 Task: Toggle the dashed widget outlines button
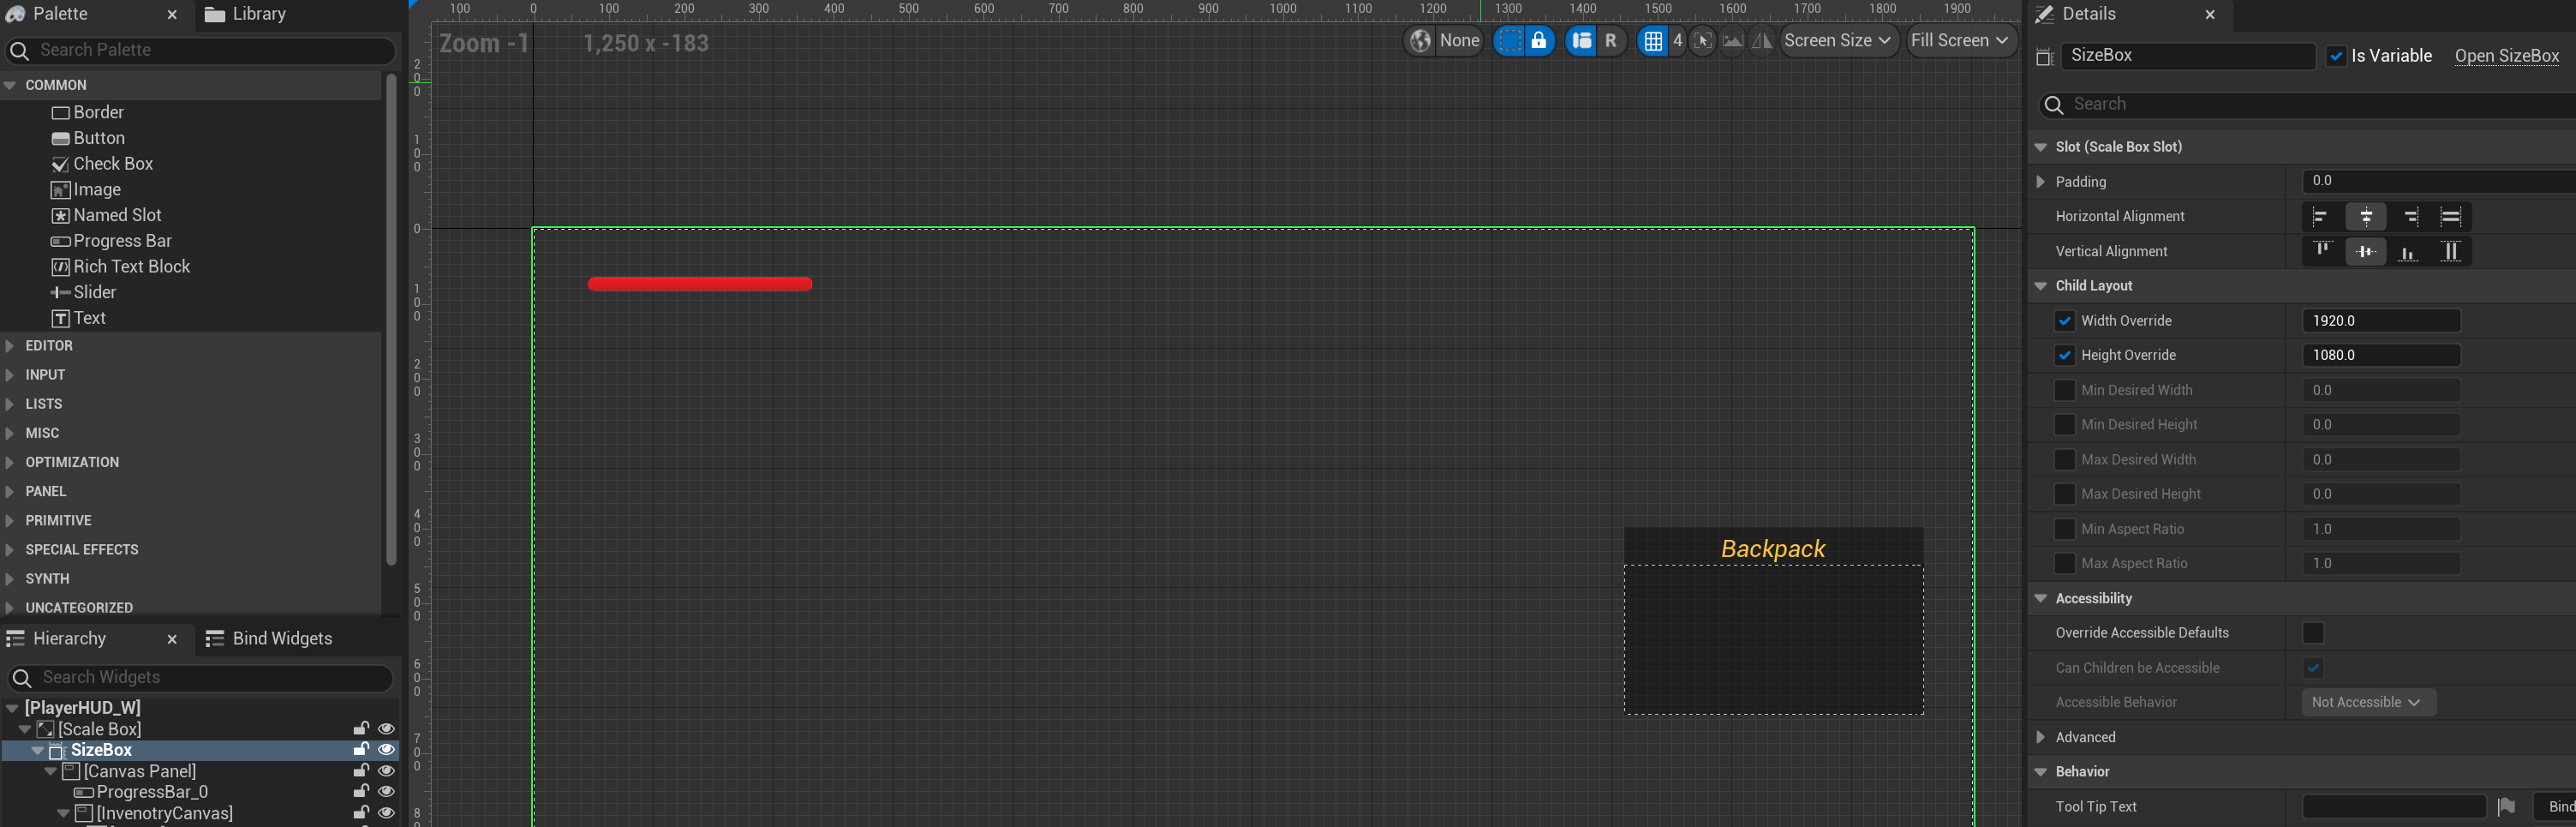(x=1509, y=41)
